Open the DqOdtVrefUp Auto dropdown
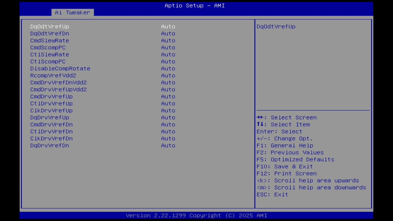This screenshot has height=221, width=393. tap(168, 26)
